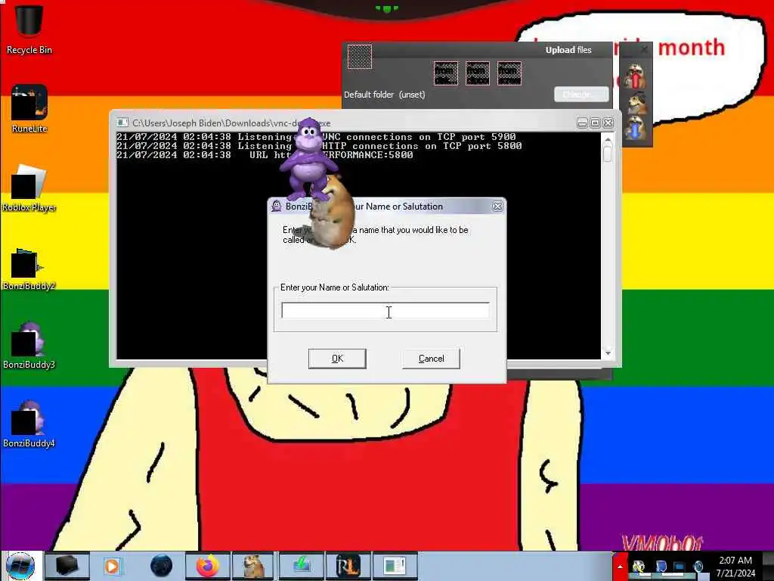
Task: Show hidden tray icons via red arrow
Action: (620, 566)
